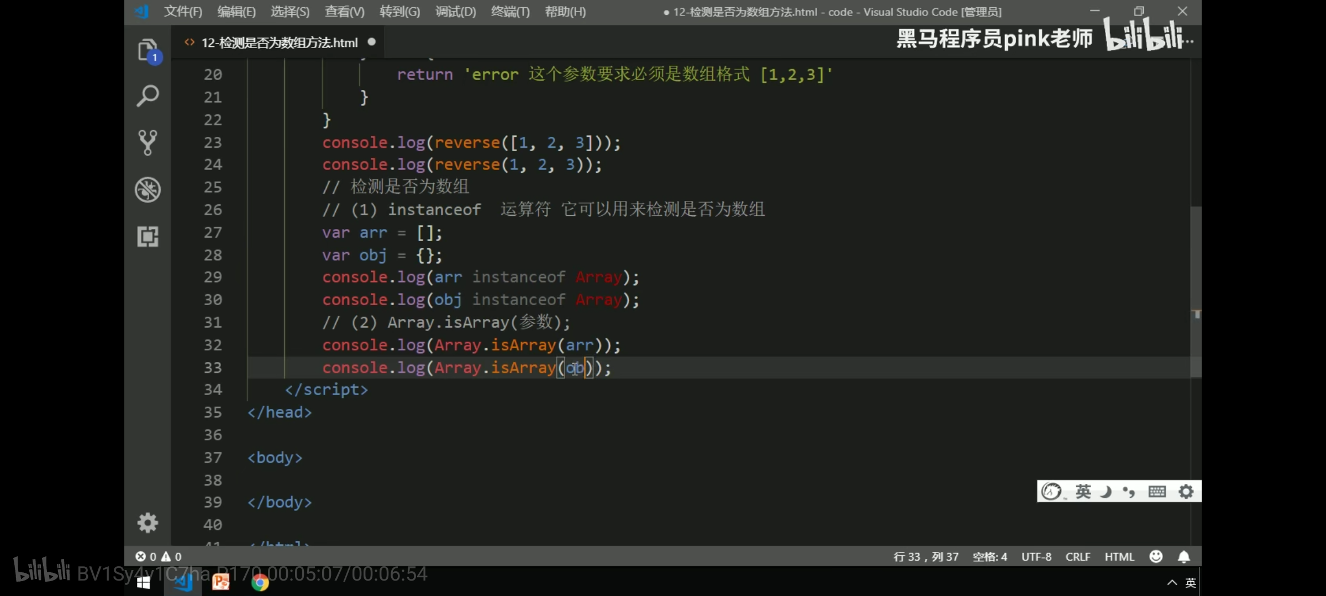Image resolution: width=1326 pixels, height=596 pixels.
Task: Change the UTF-8 encoding selector
Action: tap(1036, 556)
